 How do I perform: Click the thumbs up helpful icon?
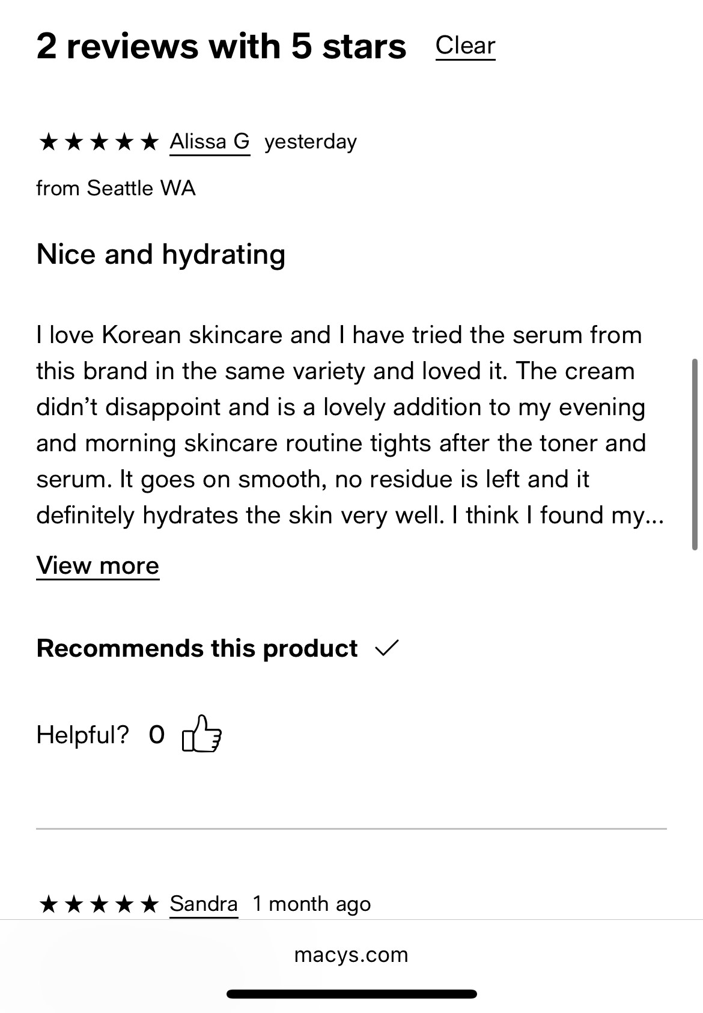[x=202, y=734]
